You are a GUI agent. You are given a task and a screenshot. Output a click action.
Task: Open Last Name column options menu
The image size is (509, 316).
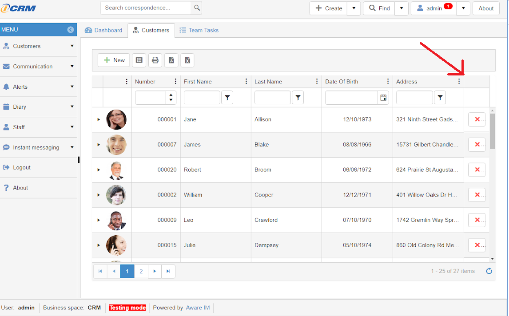click(317, 81)
